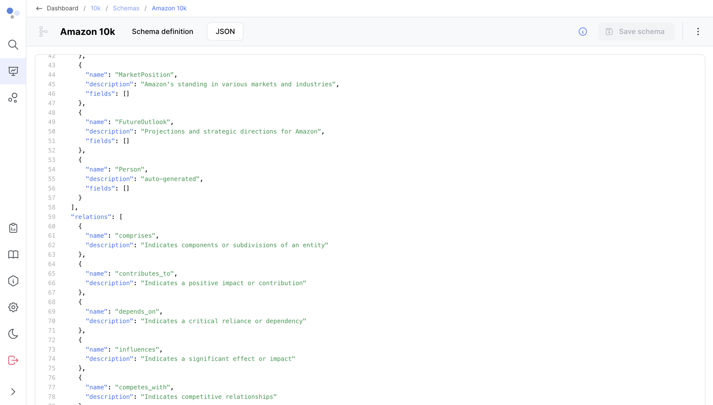Open the Schemas breadcrumb link

[x=126, y=8]
